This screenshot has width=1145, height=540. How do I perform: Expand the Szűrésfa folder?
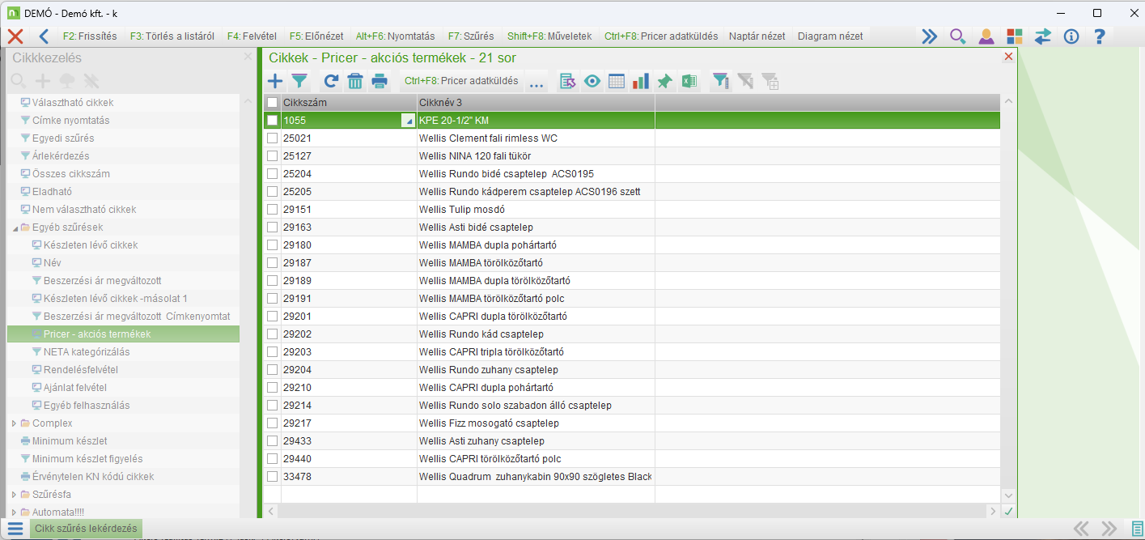coord(14,495)
